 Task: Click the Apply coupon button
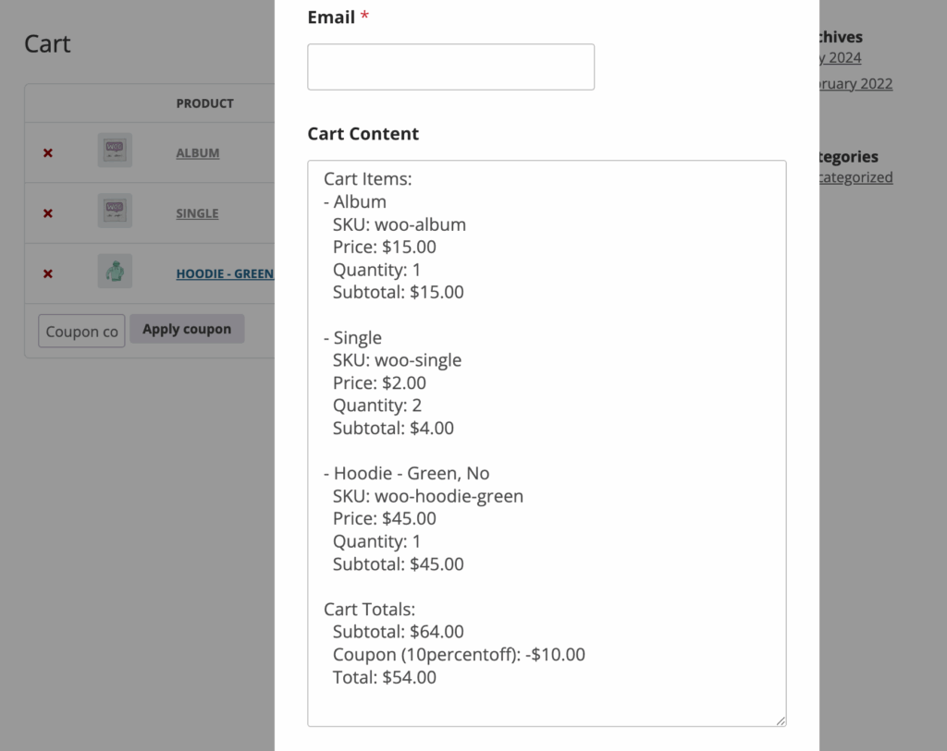(x=187, y=329)
